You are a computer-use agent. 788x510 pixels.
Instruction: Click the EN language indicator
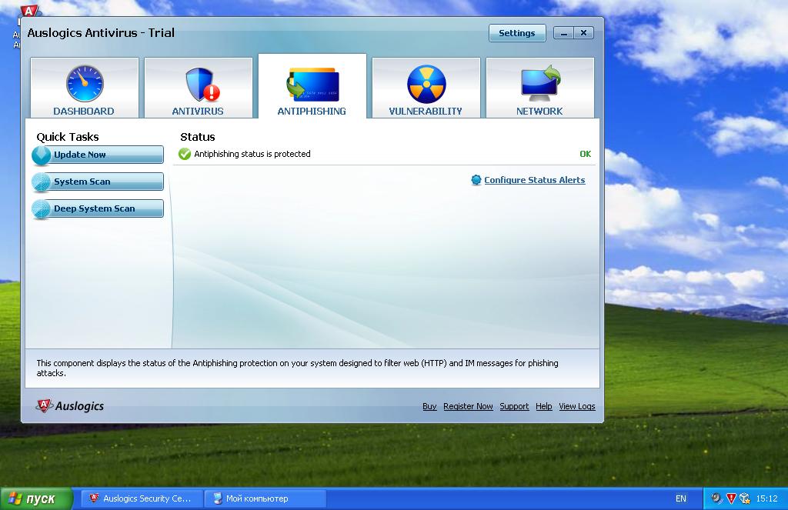tap(681, 498)
